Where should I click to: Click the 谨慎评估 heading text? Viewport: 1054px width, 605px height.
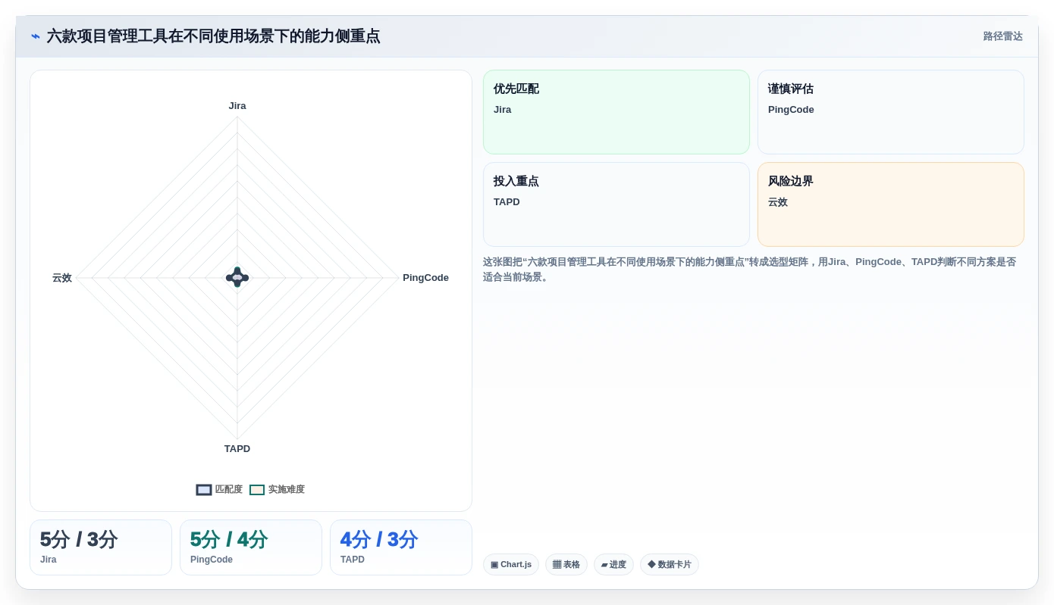[x=791, y=89]
